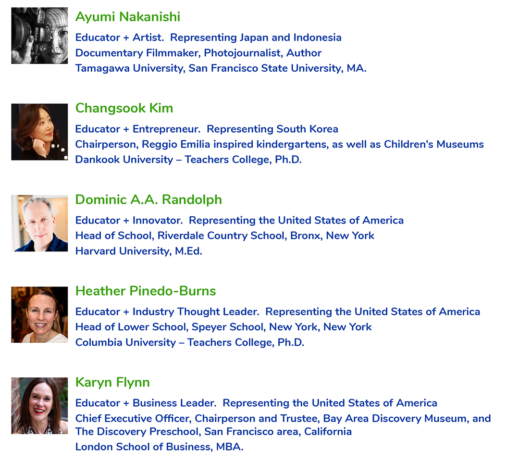Click Tamagawa University, San Francisco State line
Image resolution: width=519 pixels, height=461 pixels.
tap(221, 68)
